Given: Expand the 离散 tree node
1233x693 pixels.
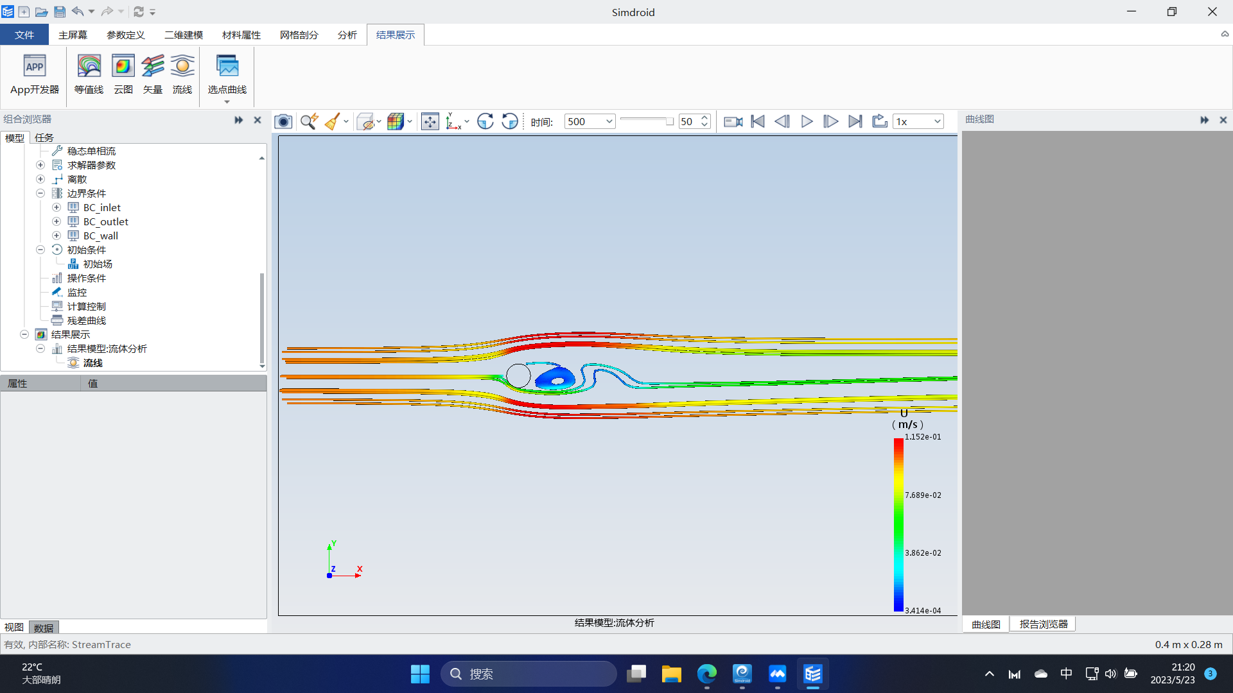Looking at the screenshot, I should point(40,179).
